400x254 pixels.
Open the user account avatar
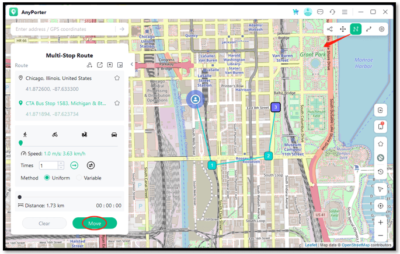click(308, 12)
